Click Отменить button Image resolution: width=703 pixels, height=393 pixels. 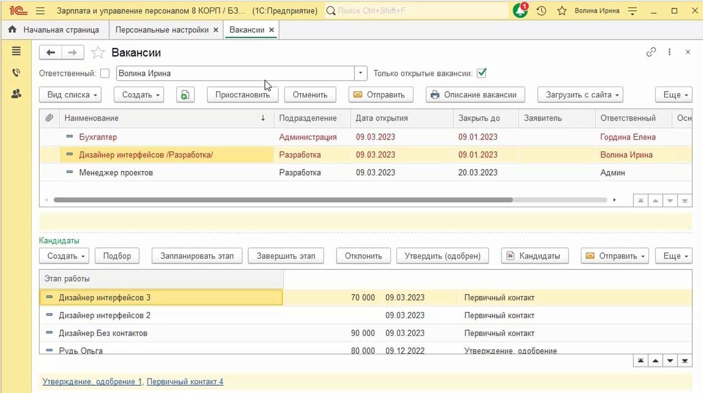click(310, 94)
